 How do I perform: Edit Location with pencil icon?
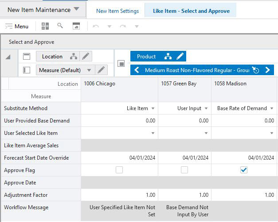tap(86, 57)
